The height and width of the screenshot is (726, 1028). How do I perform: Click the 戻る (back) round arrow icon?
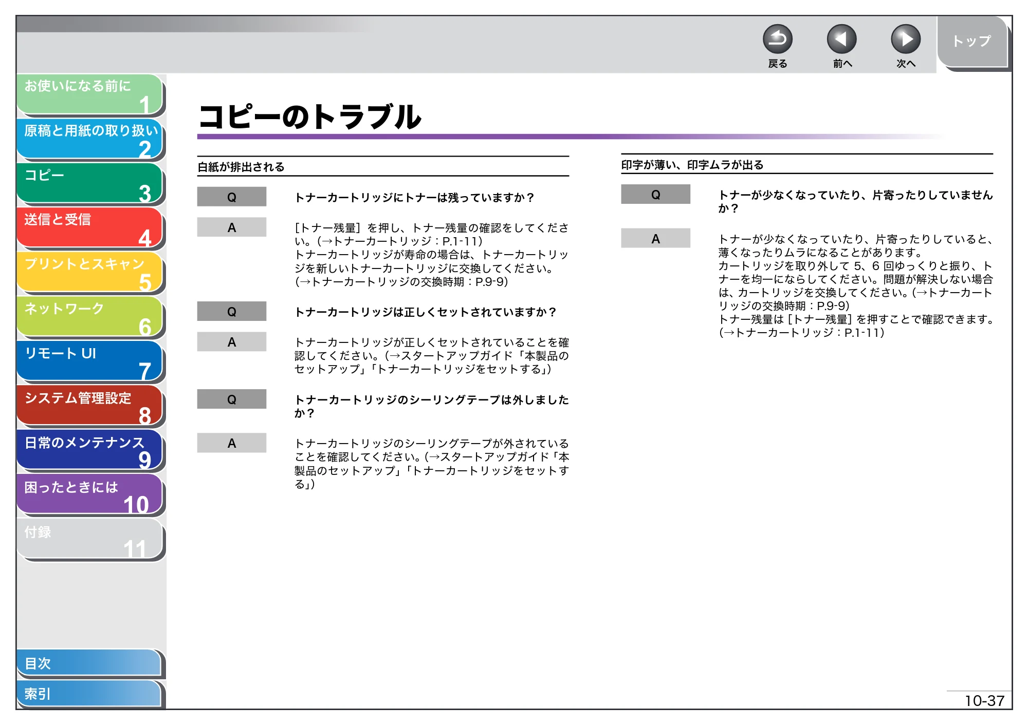pyautogui.click(x=777, y=39)
